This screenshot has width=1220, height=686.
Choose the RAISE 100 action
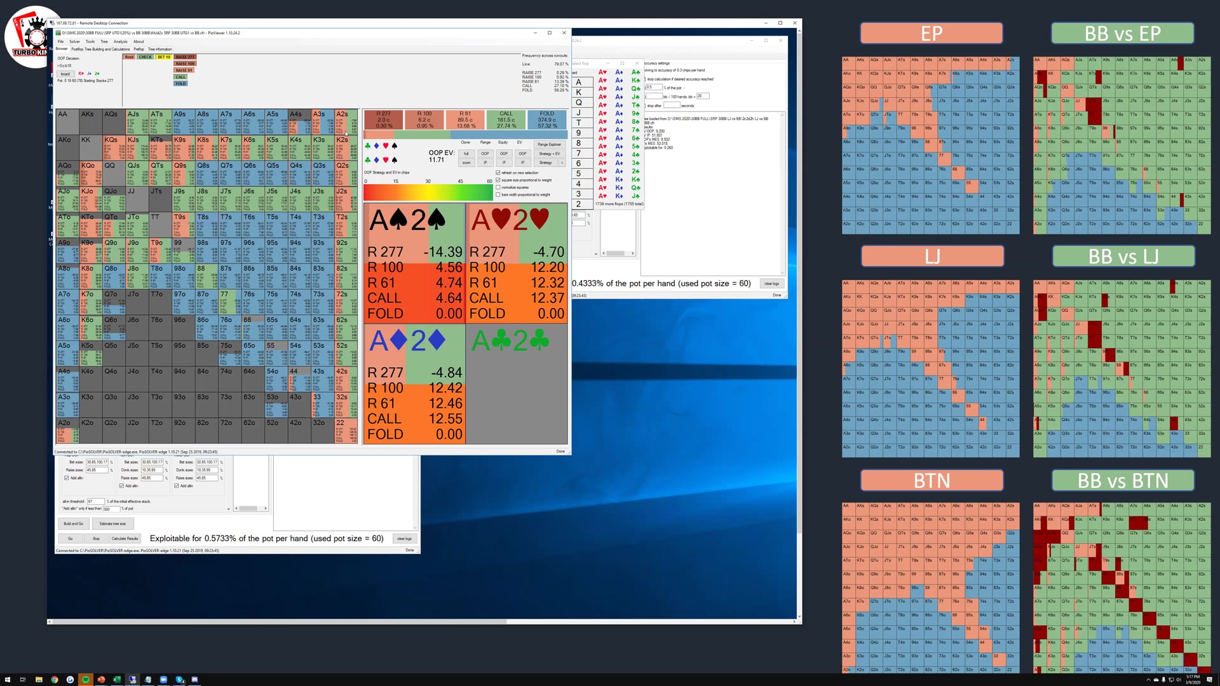pyautogui.click(x=185, y=64)
